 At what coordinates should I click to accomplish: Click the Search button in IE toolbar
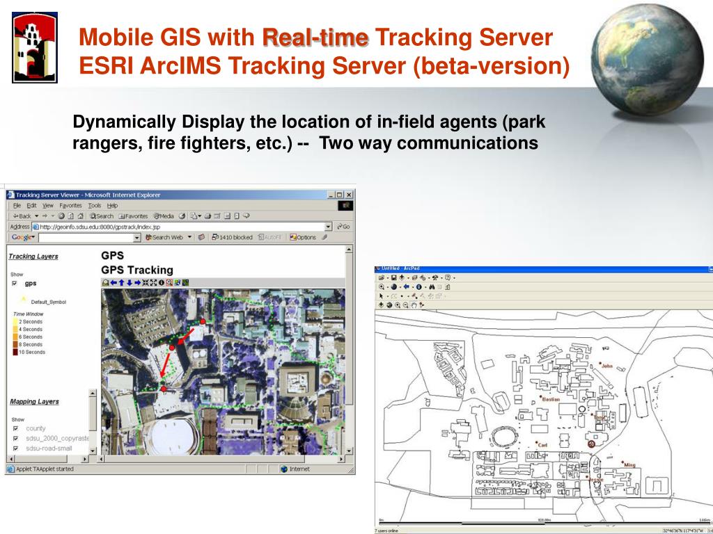coord(102,216)
